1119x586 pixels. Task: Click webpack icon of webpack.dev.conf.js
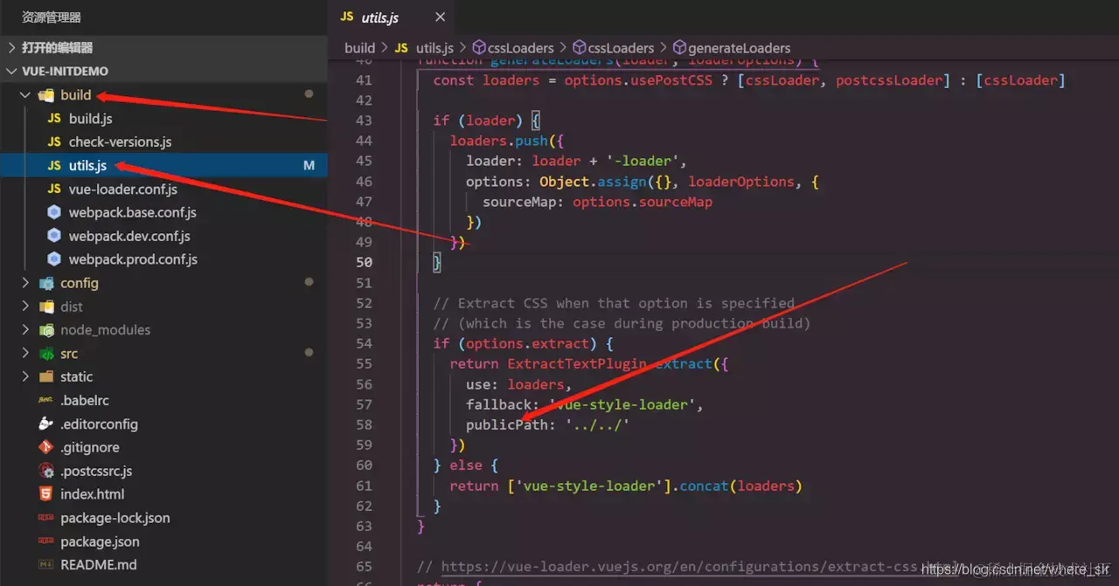pos(54,236)
